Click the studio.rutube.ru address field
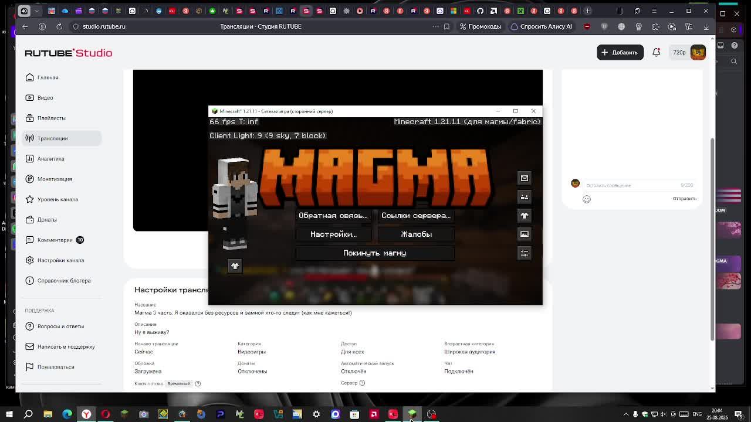The height and width of the screenshot is (422, 751). (x=104, y=26)
